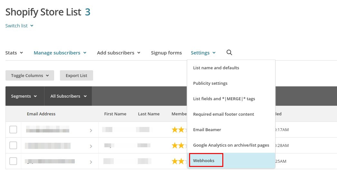
Task: Sort by First Name column
Action: (115, 114)
